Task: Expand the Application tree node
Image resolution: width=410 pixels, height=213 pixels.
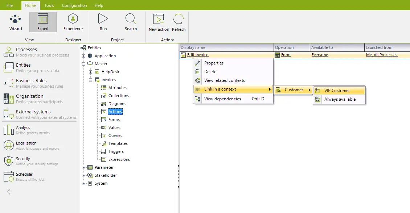Action: 84,56
